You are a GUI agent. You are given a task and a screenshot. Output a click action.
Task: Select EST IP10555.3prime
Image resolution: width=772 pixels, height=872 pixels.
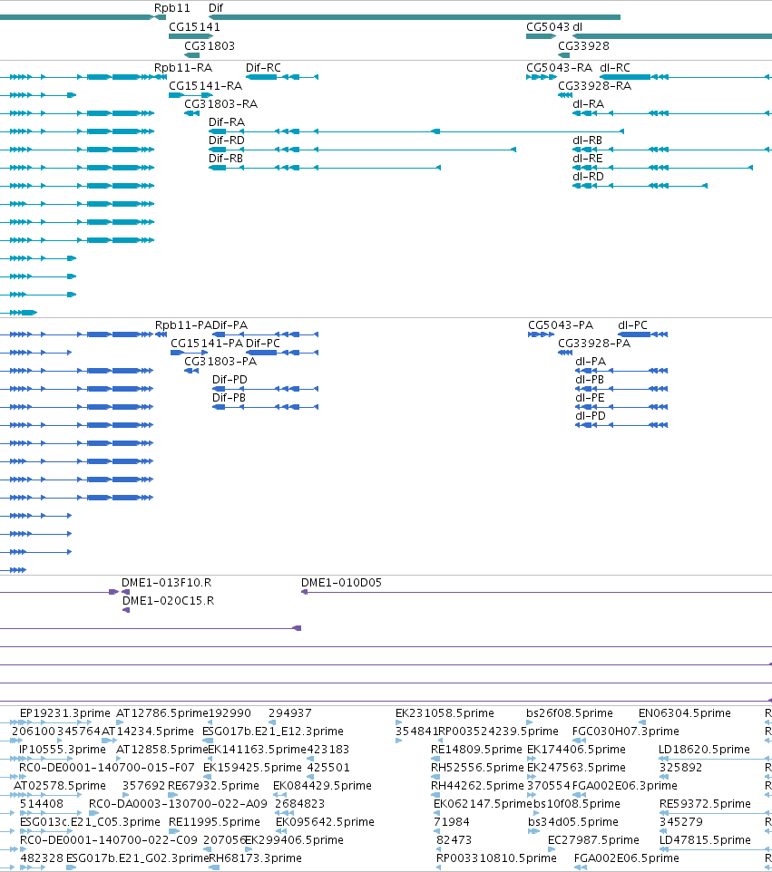[63, 749]
